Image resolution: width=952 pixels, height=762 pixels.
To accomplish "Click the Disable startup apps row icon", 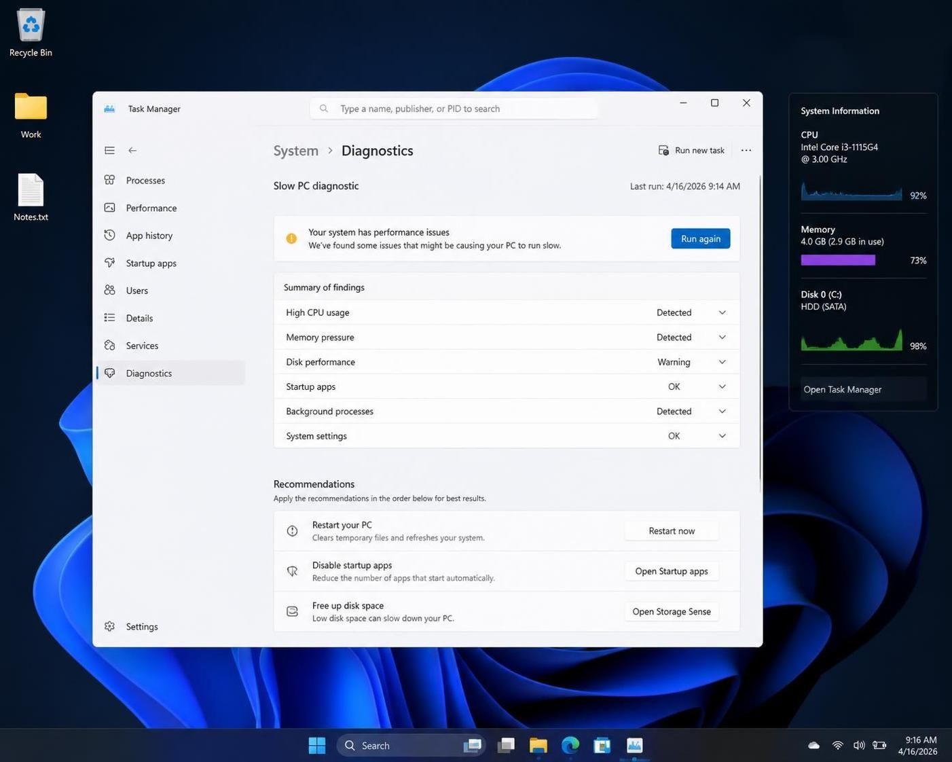I will (292, 571).
